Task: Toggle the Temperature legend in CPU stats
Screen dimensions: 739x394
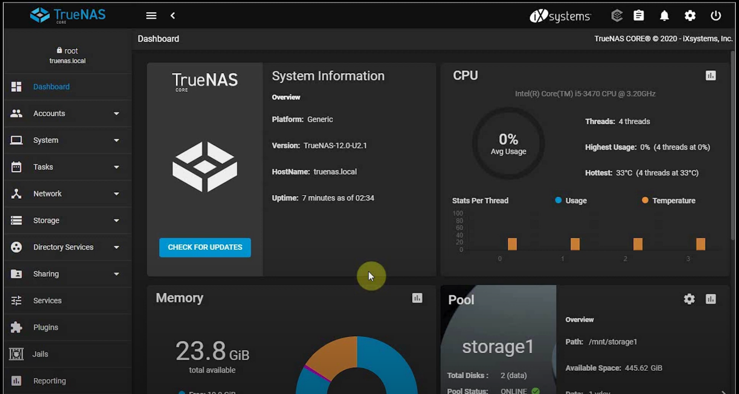Action: tap(669, 201)
